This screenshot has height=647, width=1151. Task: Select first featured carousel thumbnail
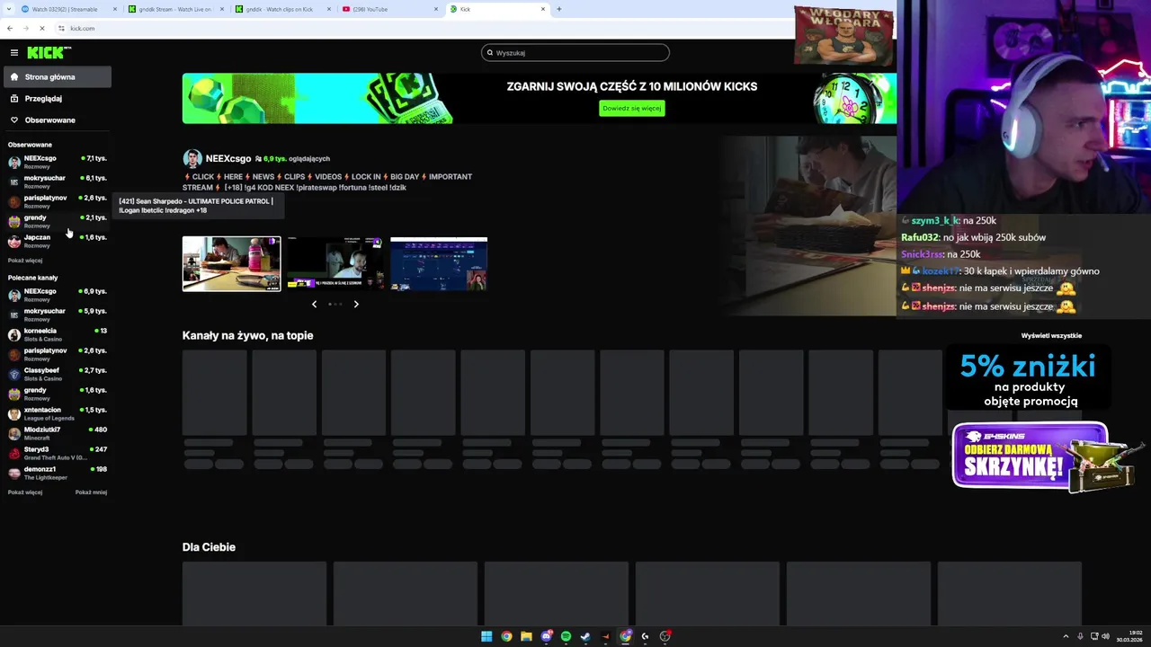coord(232,264)
